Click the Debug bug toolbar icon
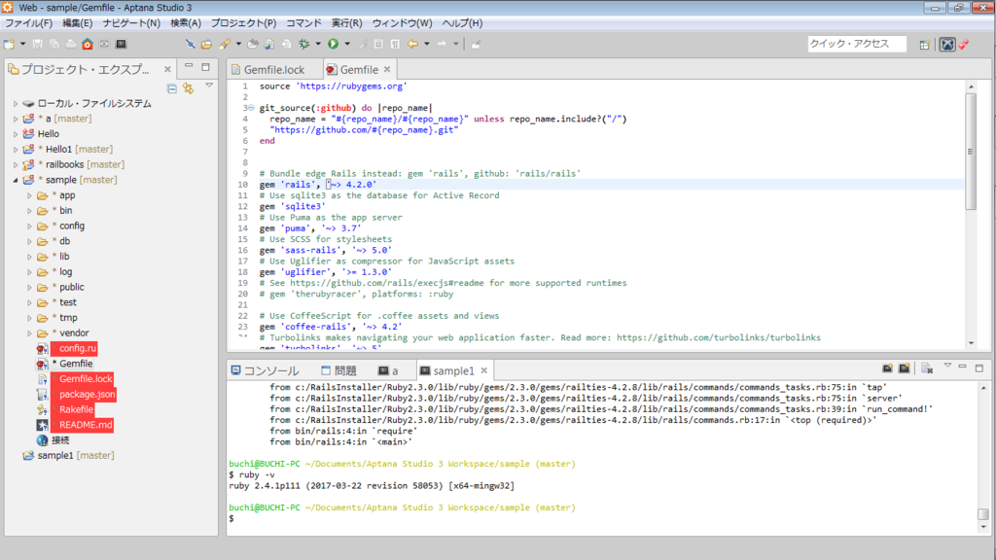The height and width of the screenshot is (560, 996). [304, 44]
